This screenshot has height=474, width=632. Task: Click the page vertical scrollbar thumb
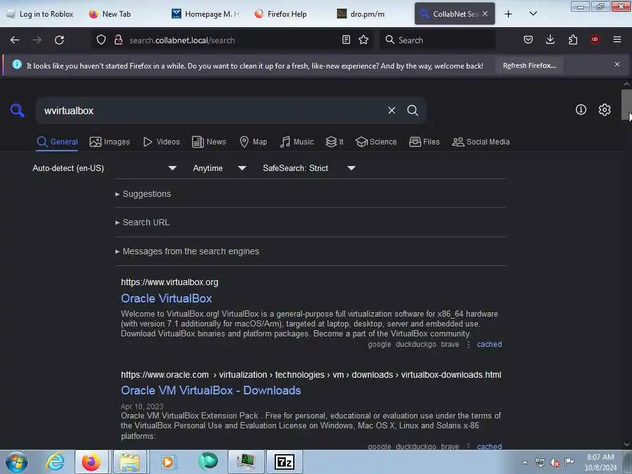click(626, 105)
